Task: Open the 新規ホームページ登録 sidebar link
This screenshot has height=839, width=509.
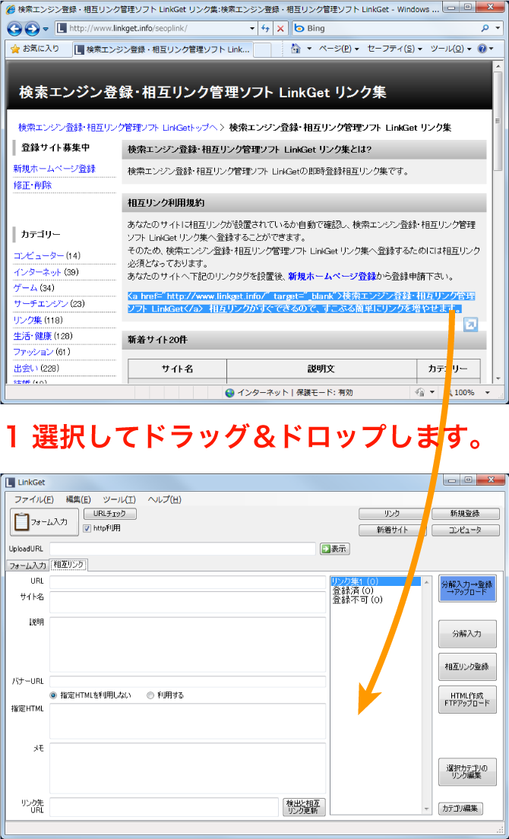Action: click(55, 169)
